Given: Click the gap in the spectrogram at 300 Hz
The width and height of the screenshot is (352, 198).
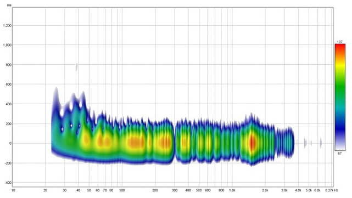Looking at the screenshot, I should pyautogui.click(x=175, y=142).
